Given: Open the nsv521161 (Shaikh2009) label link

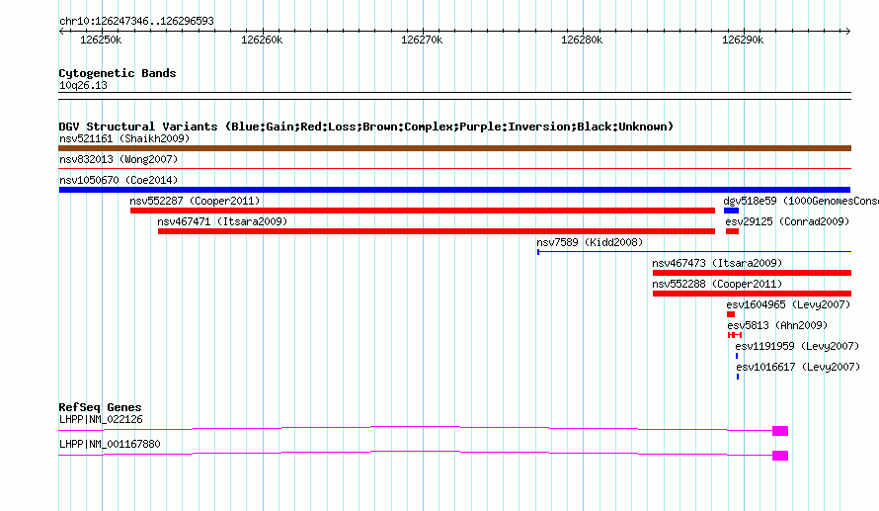Looking at the screenshot, I should (124, 138).
